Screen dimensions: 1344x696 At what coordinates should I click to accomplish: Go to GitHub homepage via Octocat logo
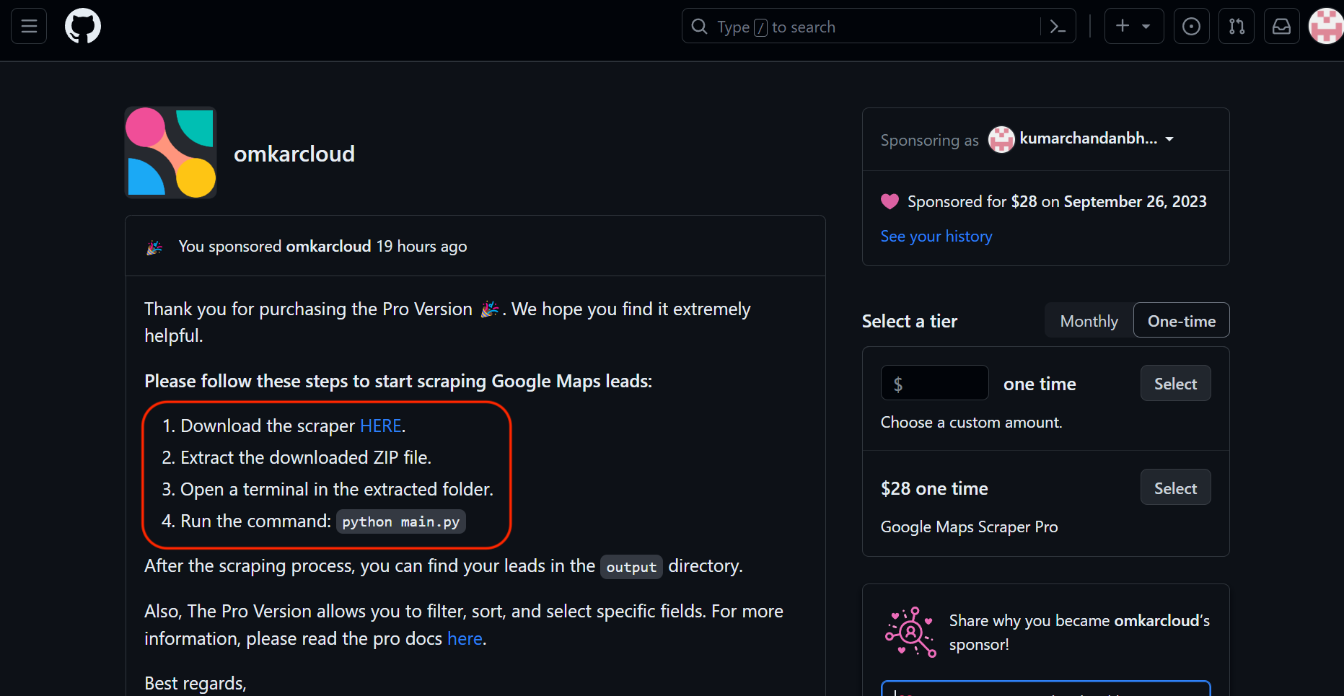point(83,27)
